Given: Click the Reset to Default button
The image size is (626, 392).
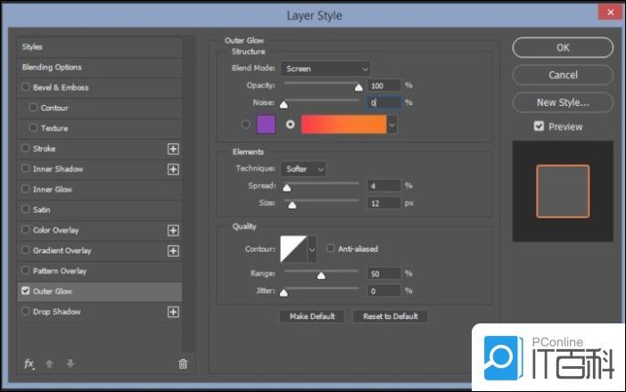Looking at the screenshot, I should coord(390,316).
